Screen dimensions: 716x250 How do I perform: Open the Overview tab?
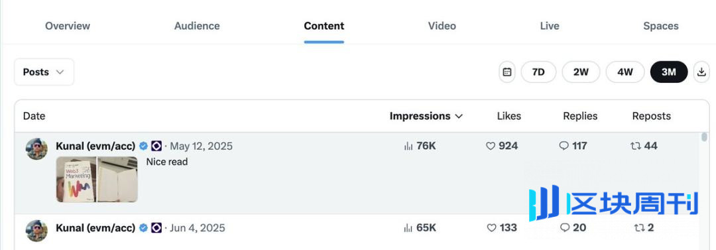(x=68, y=26)
